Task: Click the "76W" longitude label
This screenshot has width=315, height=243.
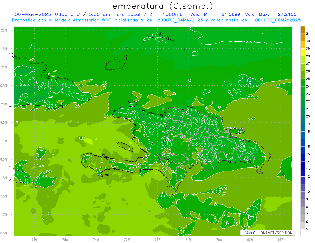Action: [x=34, y=240]
